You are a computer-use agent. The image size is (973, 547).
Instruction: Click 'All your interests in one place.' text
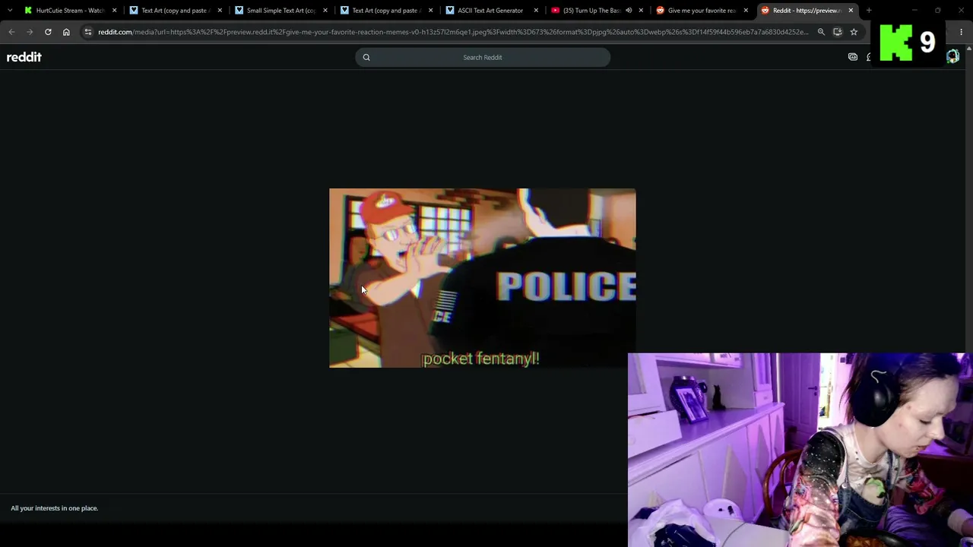55,508
